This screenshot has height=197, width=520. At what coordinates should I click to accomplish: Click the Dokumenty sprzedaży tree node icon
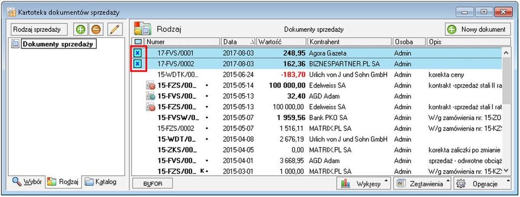[15, 44]
